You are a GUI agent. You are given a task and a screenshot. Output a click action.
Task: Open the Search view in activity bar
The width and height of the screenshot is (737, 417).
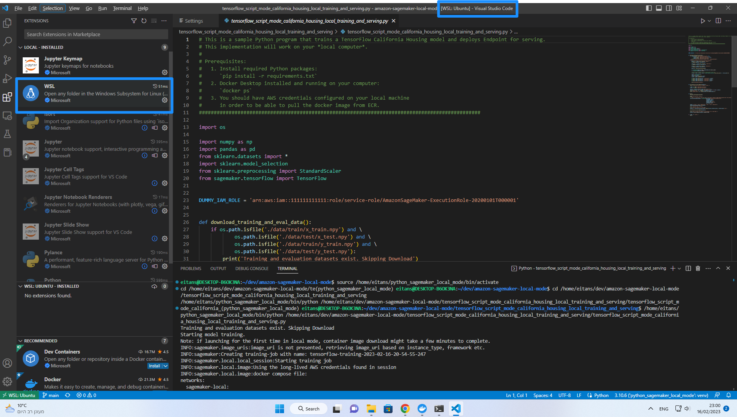7,42
